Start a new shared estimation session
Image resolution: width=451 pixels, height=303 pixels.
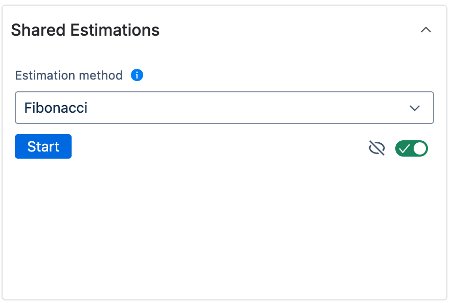click(43, 146)
